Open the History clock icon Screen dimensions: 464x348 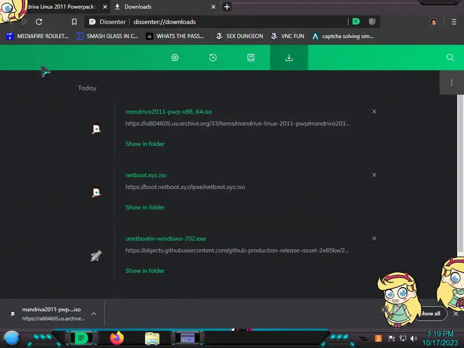pos(213,58)
